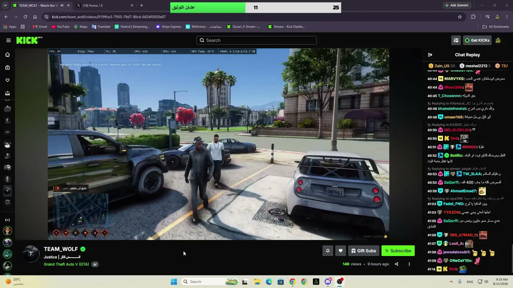This screenshot has height=288, width=513.
Task: Open the Translate bookmark
Action: [101, 27]
